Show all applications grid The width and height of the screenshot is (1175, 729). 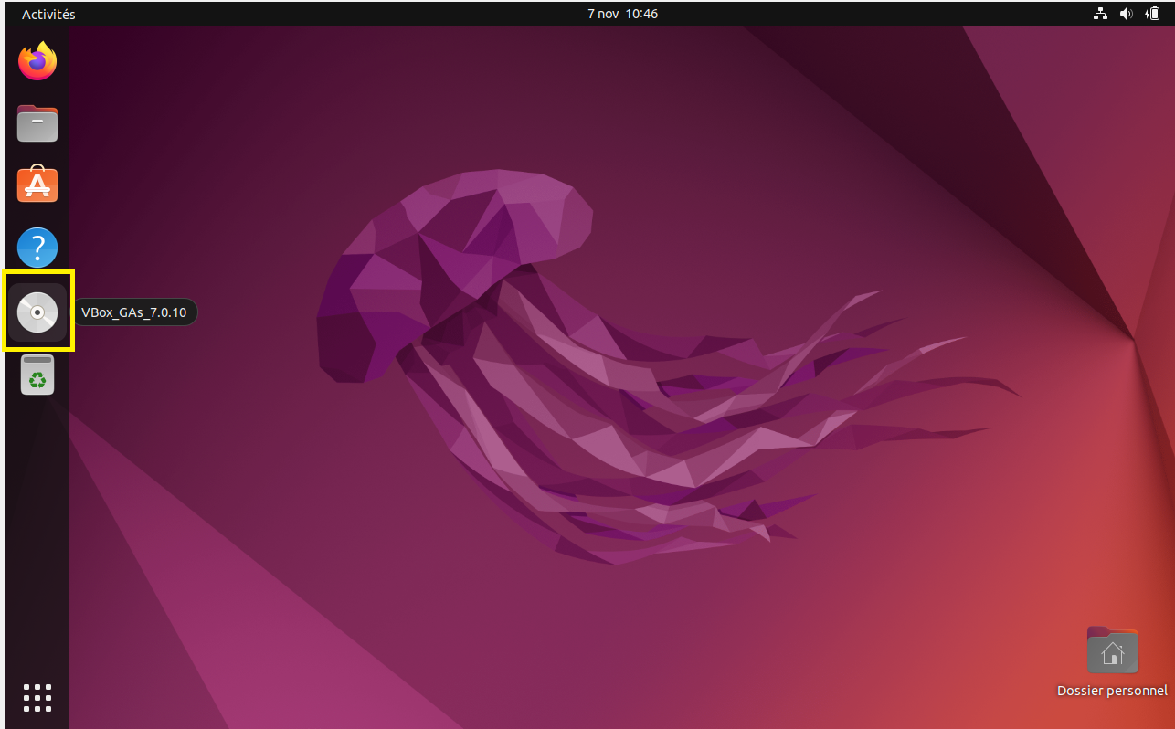[x=37, y=697]
